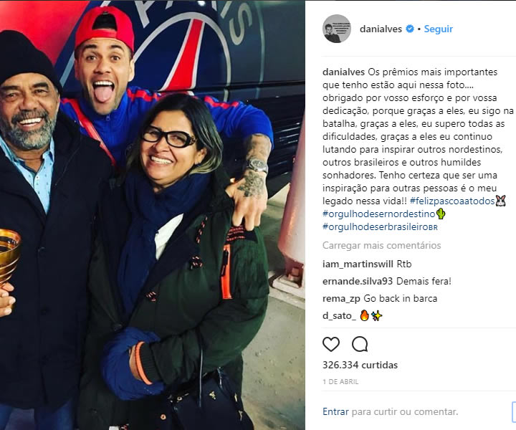Click the 1 DE ABRIL post date
Screen dimensions: 516x430
(340, 382)
